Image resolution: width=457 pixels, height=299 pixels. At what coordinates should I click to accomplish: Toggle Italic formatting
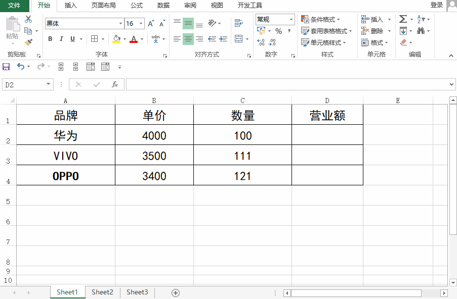[61, 39]
